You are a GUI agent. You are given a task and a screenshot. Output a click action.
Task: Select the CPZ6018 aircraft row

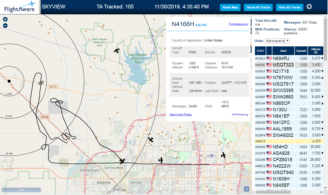(289, 160)
